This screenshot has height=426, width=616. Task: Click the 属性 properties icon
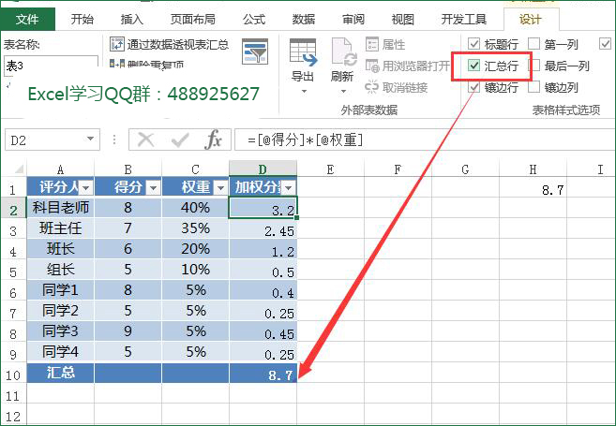pos(371,44)
